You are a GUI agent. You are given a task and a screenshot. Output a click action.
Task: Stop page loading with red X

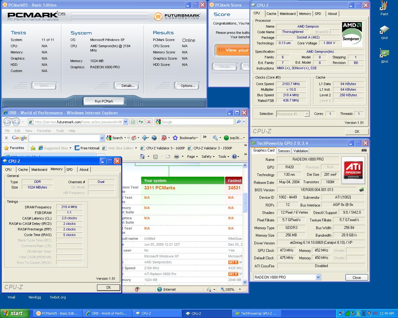149,122
